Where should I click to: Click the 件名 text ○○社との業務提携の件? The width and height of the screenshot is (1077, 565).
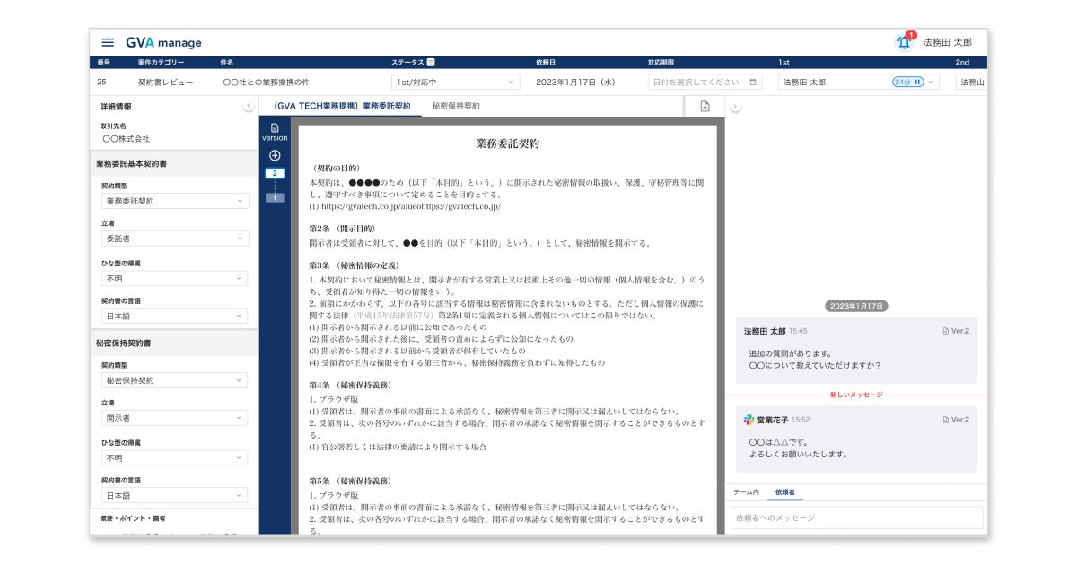click(x=267, y=82)
